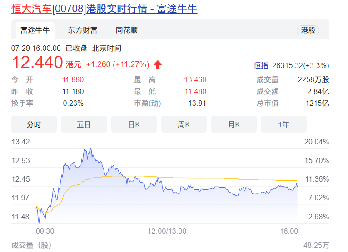Screen dimensions: 348x252
Task: Click the 最高 value 13.460
Action: click(x=195, y=79)
